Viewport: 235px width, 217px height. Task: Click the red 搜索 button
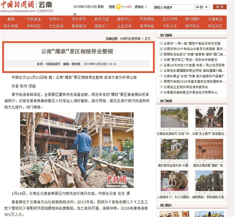click(x=220, y=7)
